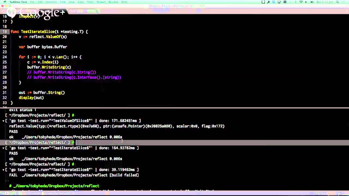Click line number 27 in the gutter
This screenshot has width=349, height=196.
(x=5, y=72)
